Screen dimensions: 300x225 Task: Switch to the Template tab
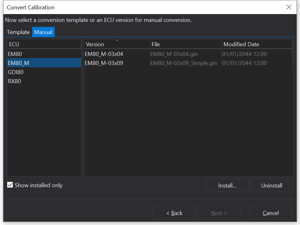coord(18,32)
